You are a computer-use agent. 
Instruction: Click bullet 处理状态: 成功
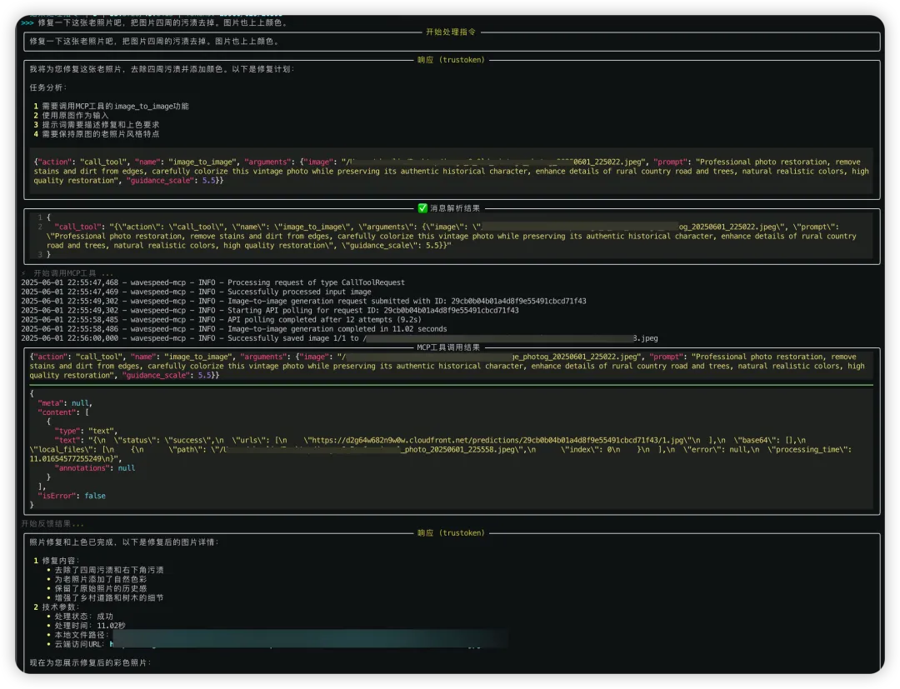tap(80, 617)
